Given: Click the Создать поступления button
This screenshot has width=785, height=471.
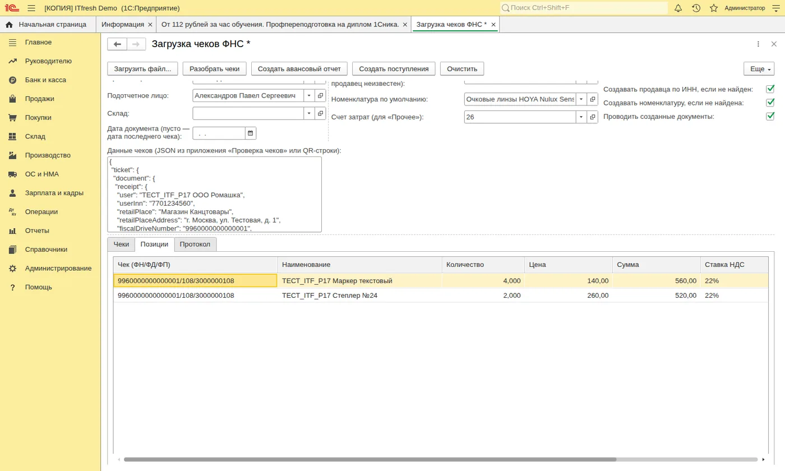Looking at the screenshot, I should coord(394,69).
